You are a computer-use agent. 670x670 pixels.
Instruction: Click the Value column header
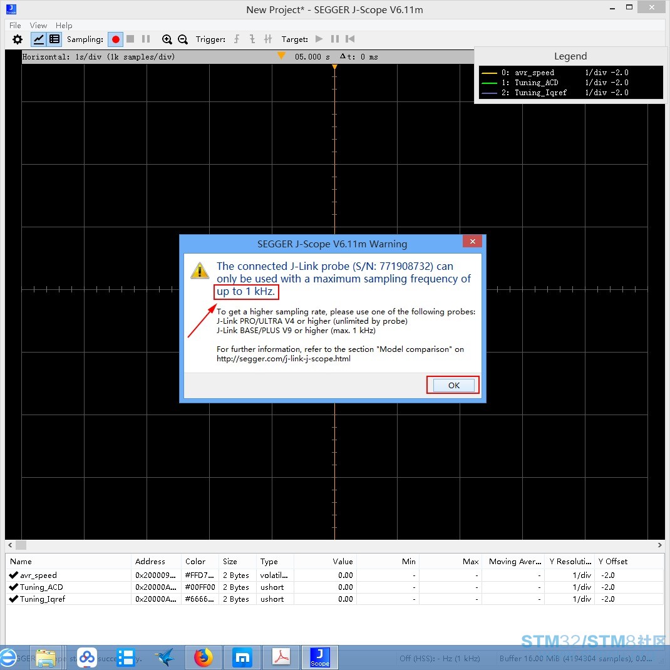tap(325, 561)
